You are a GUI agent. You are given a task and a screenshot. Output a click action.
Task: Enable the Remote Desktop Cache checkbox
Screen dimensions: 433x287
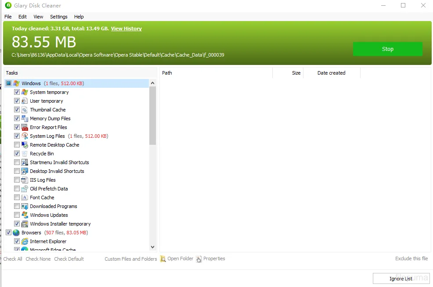[17, 145]
